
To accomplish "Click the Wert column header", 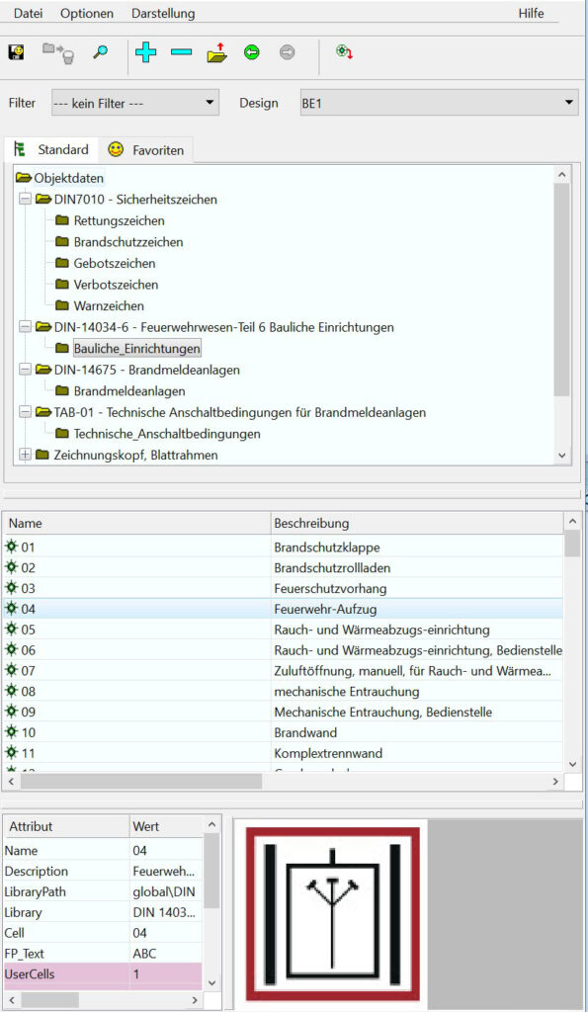I will (167, 826).
